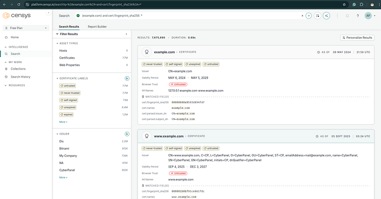
Task: Filter by unexpired label in sidebar
Action: [x=68, y=107]
